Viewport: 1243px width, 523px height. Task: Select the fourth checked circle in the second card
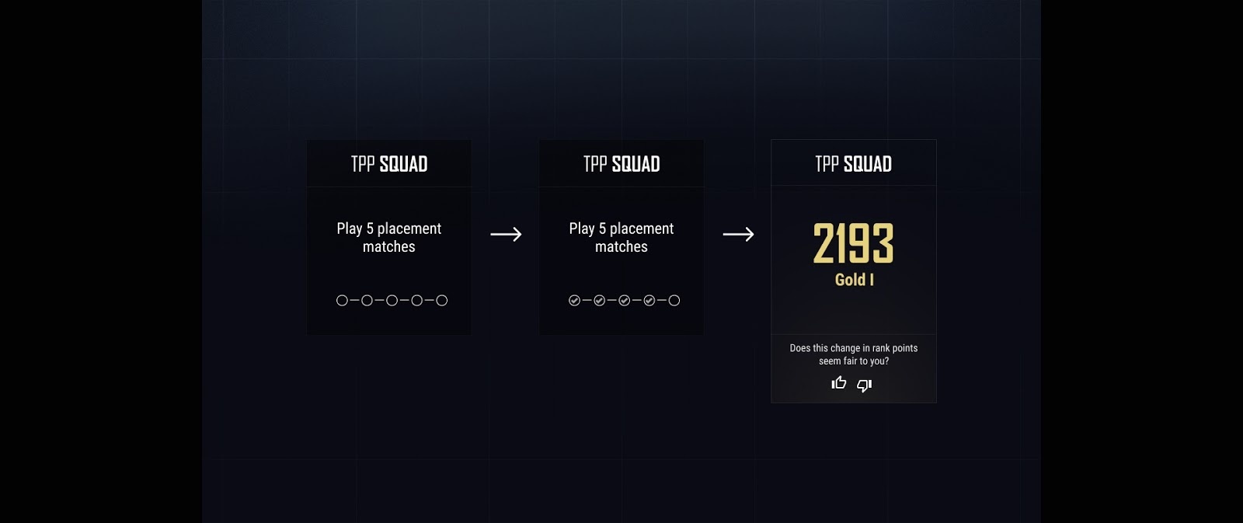(x=649, y=301)
